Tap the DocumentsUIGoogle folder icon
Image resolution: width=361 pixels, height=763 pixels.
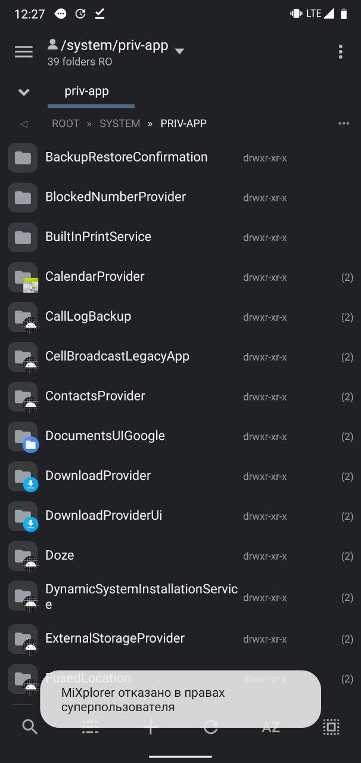[23, 436]
